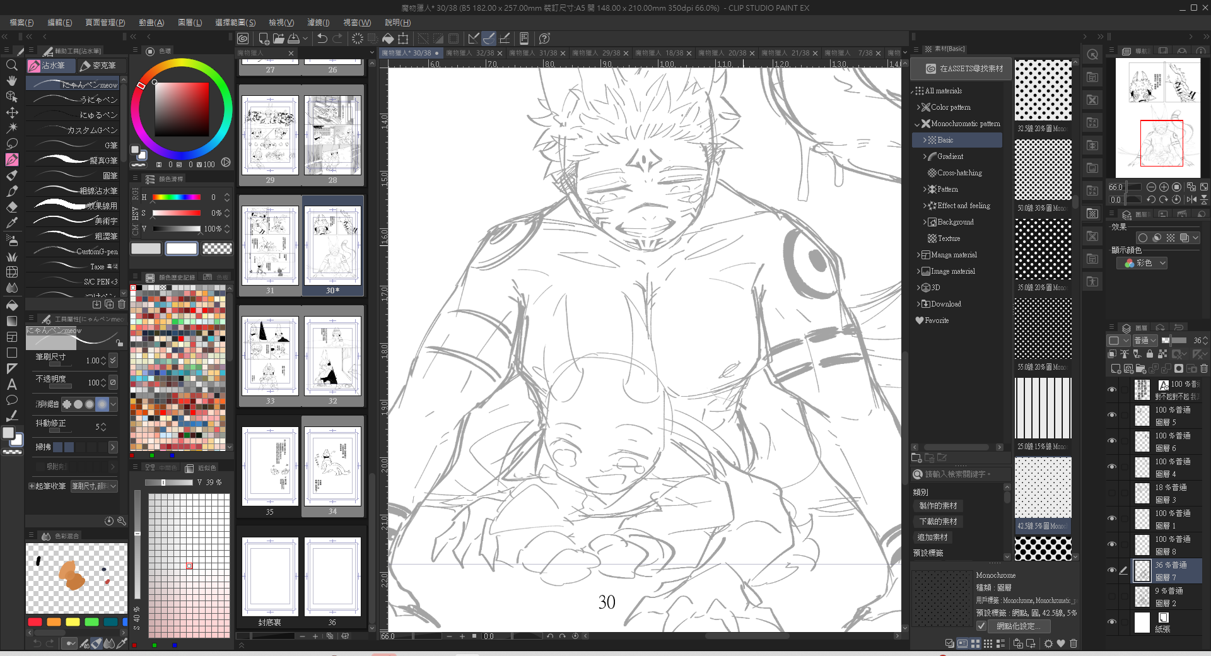This screenshot has height=656, width=1211.
Task: Select the Move layer arrows tool
Action: 11,112
